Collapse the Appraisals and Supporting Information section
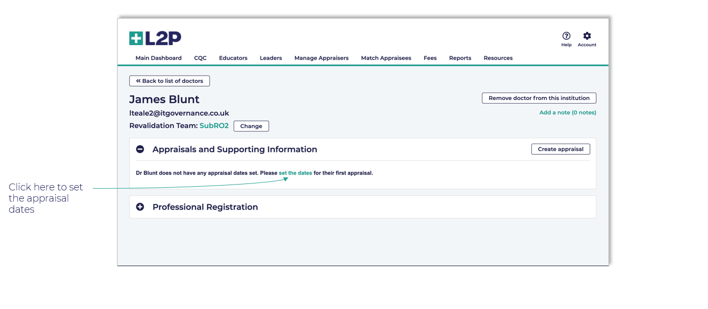This screenshot has width=708, height=309. [x=140, y=149]
